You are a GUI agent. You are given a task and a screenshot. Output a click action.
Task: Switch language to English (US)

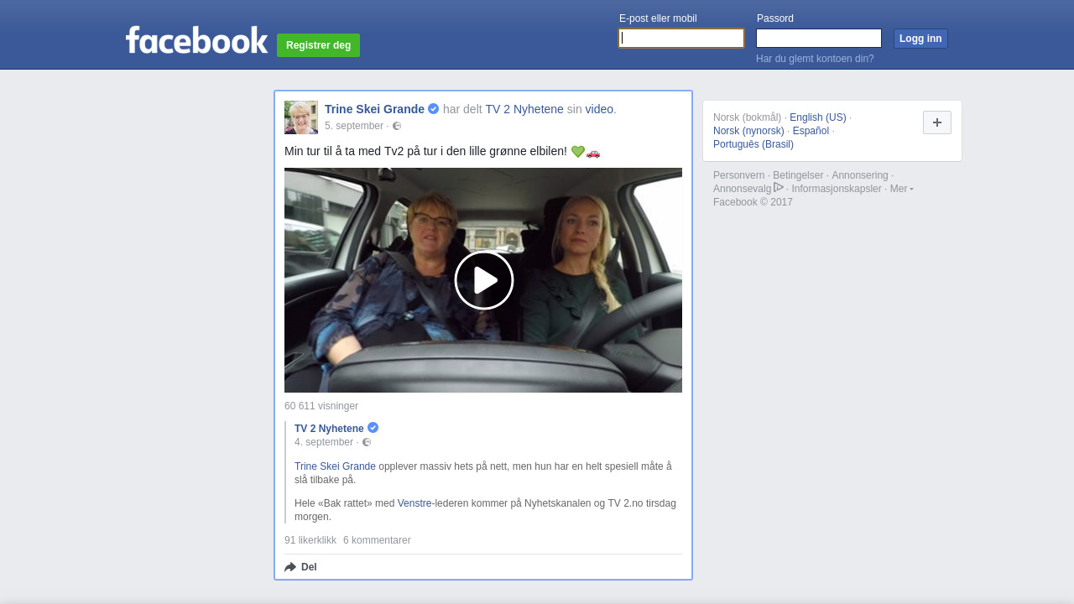(818, 117)
